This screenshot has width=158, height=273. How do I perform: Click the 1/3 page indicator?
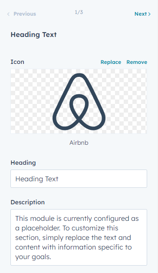(79, 12)
